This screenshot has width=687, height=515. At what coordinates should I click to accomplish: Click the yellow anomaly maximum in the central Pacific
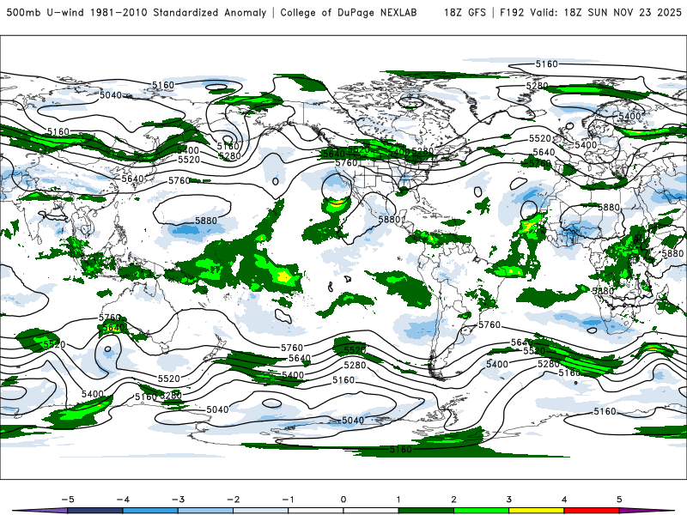point(284,277)
